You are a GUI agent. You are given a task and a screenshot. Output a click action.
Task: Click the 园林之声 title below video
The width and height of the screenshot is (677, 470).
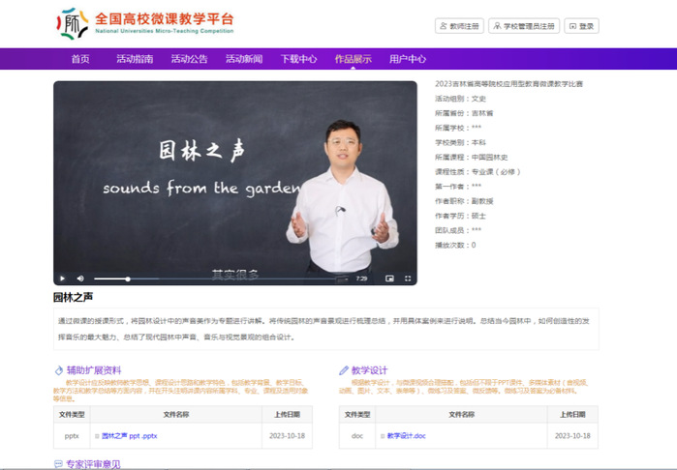[x=73, y=297]
